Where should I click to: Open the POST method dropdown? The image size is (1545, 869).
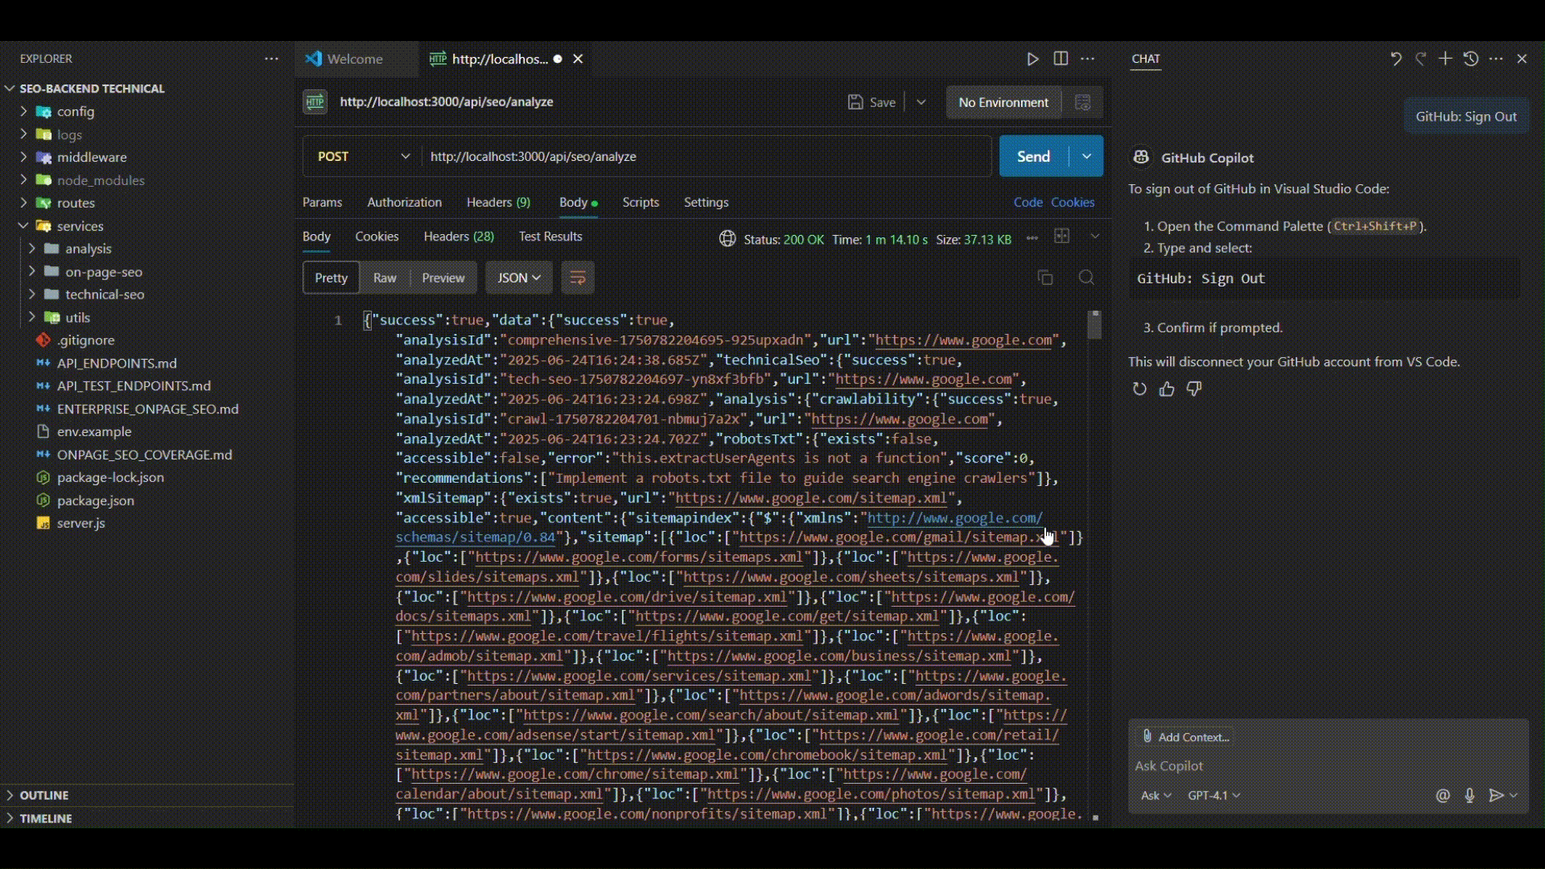click(x=364, y=156)
